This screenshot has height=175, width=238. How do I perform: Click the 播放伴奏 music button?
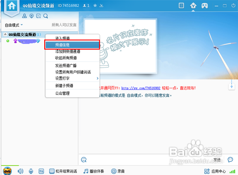point(94,171)
